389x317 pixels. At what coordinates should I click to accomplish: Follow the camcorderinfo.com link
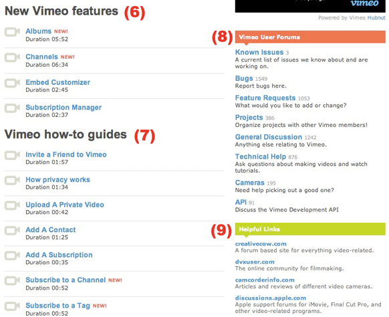point(265,280)
